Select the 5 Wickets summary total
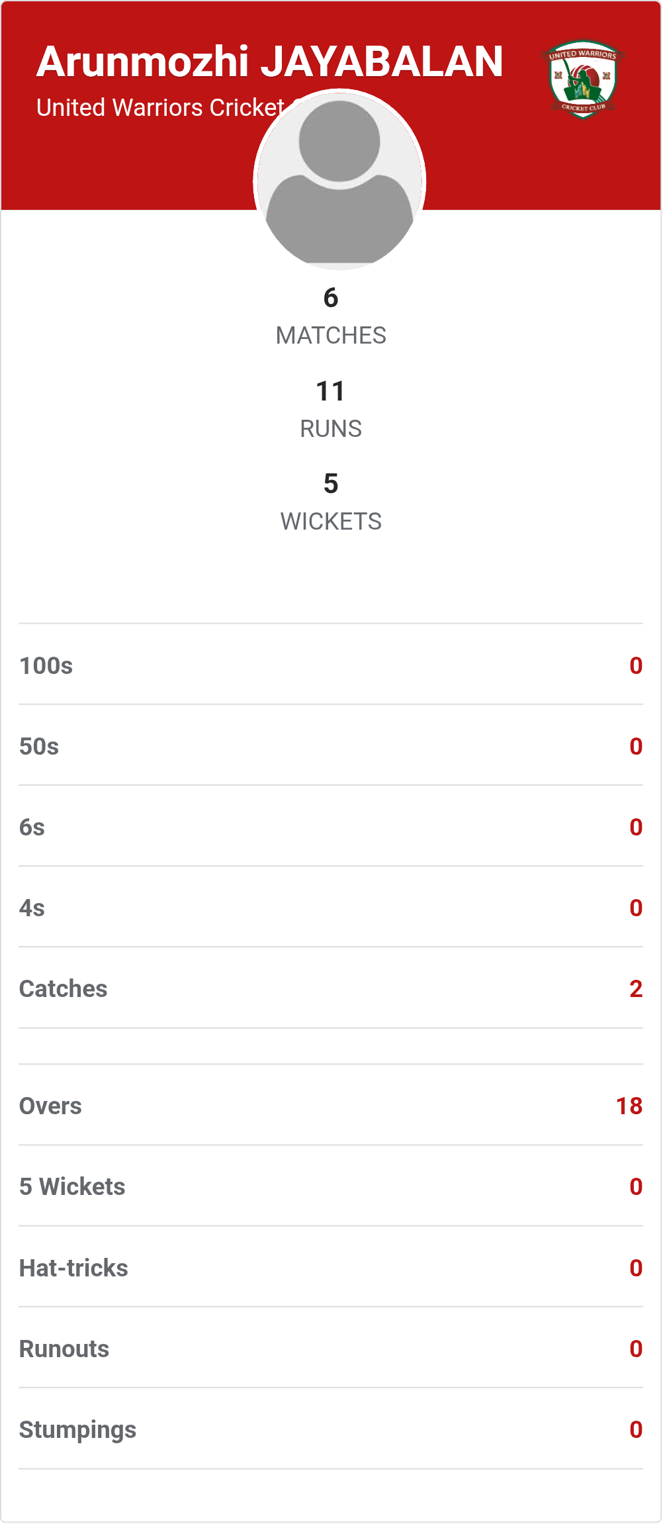 tap(331, 502)
